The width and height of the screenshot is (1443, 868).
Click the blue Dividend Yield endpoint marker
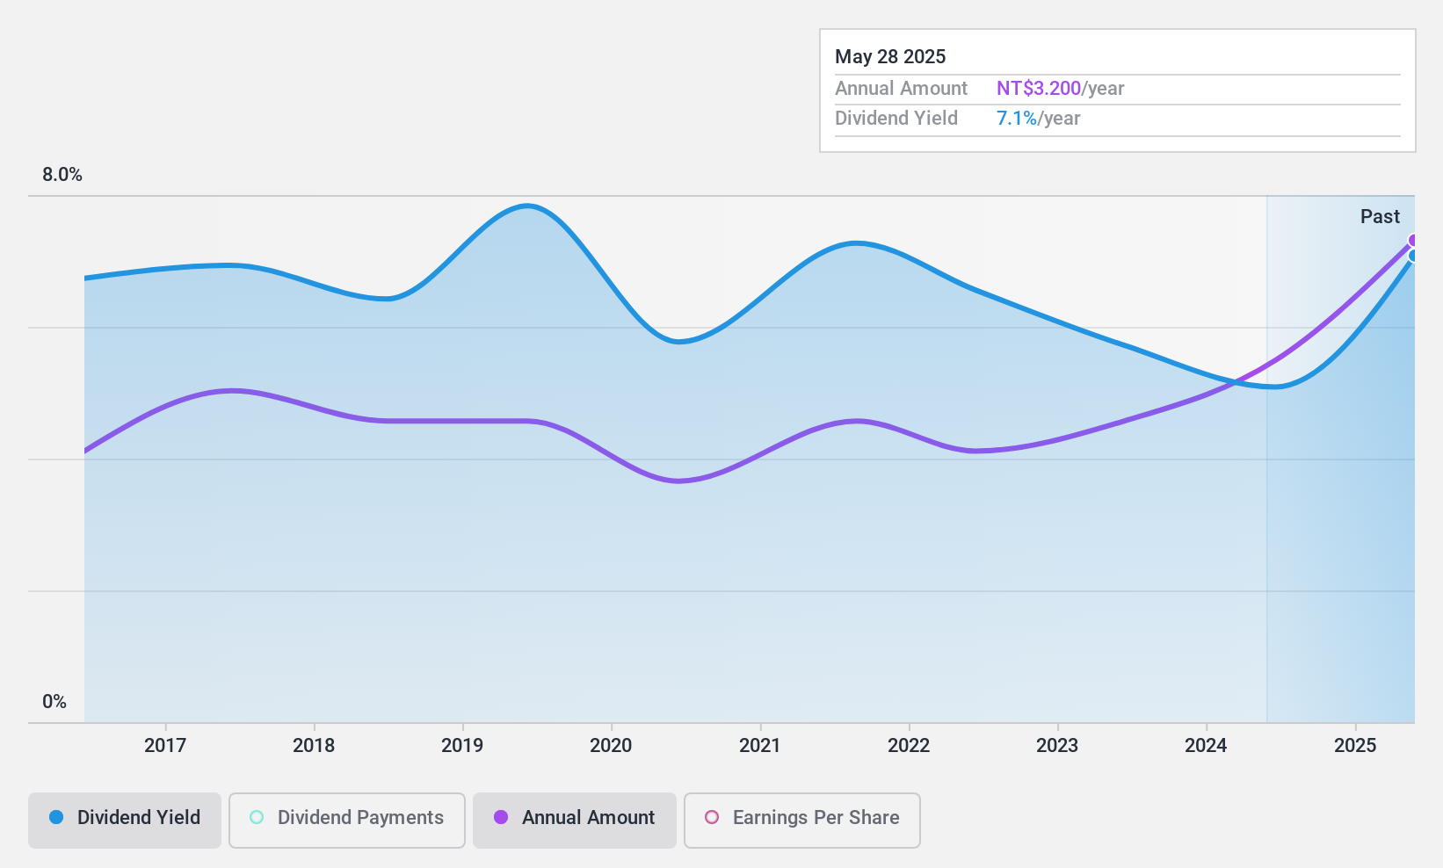point(1413,256)
